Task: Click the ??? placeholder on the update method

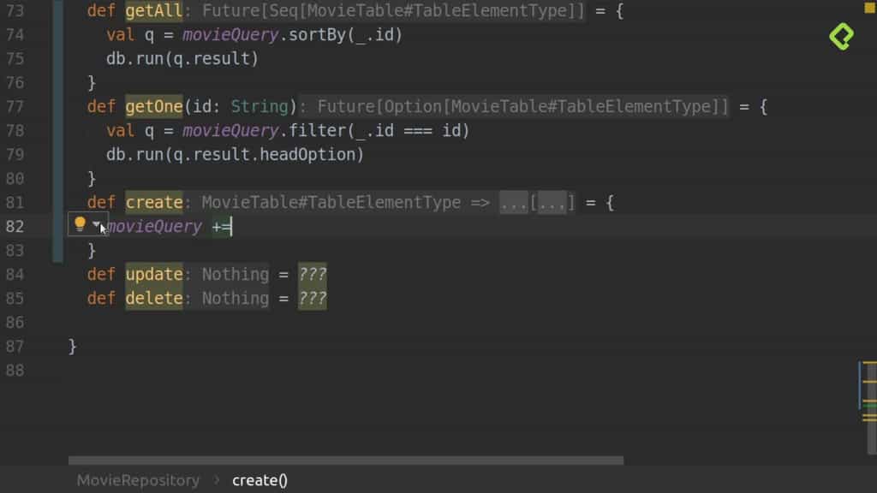Action: [x=313, y=274]
